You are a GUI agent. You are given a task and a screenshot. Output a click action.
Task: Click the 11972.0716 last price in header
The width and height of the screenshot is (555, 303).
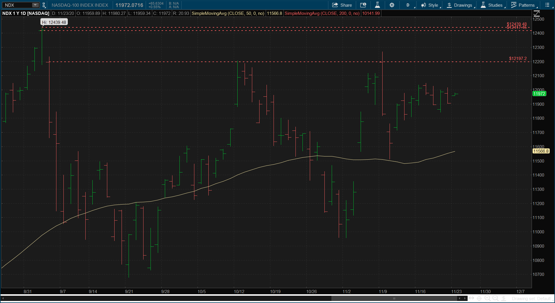(x=129, y=5)
